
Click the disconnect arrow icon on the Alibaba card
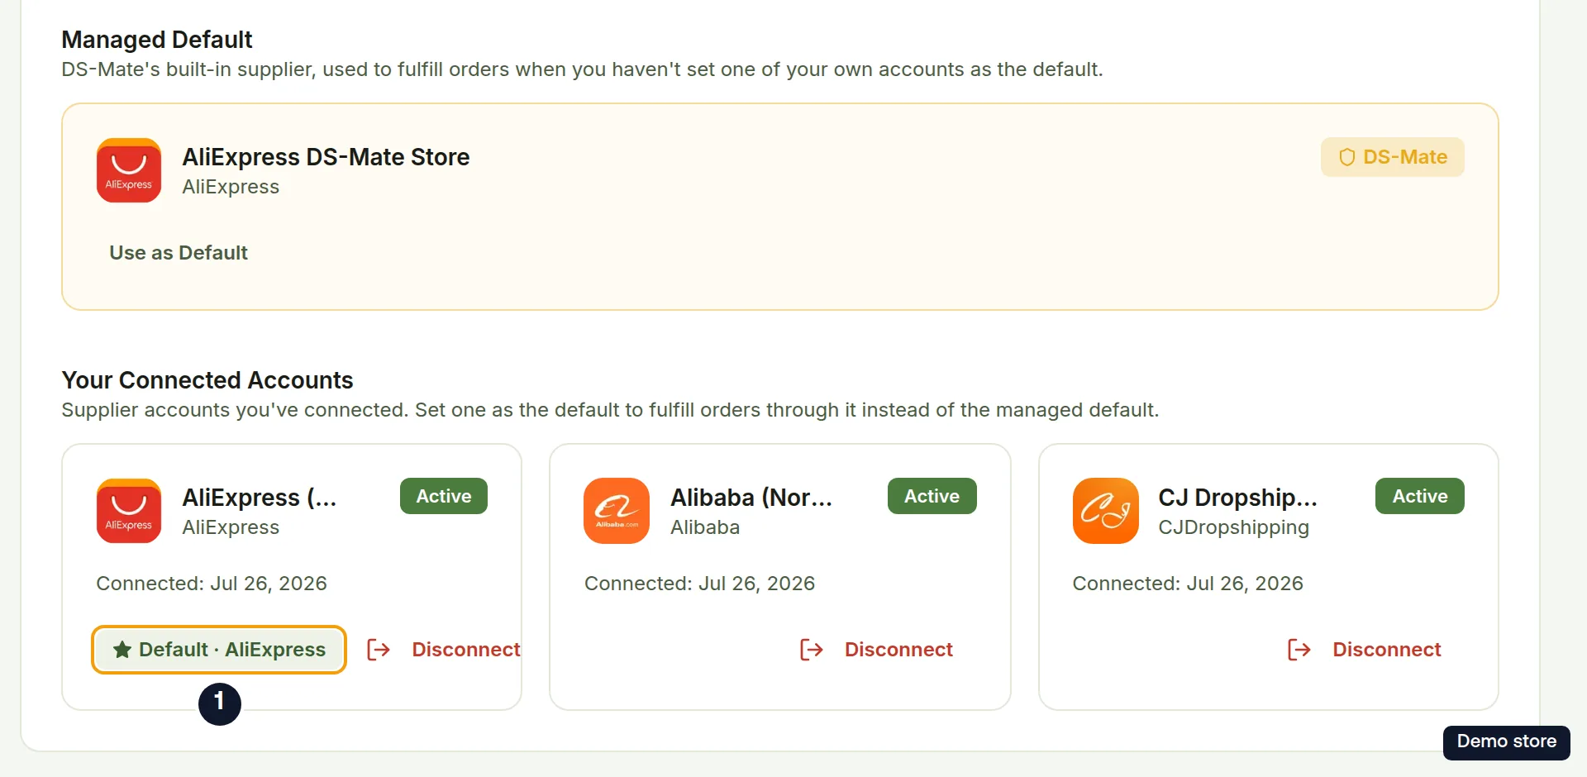point(812,650)
